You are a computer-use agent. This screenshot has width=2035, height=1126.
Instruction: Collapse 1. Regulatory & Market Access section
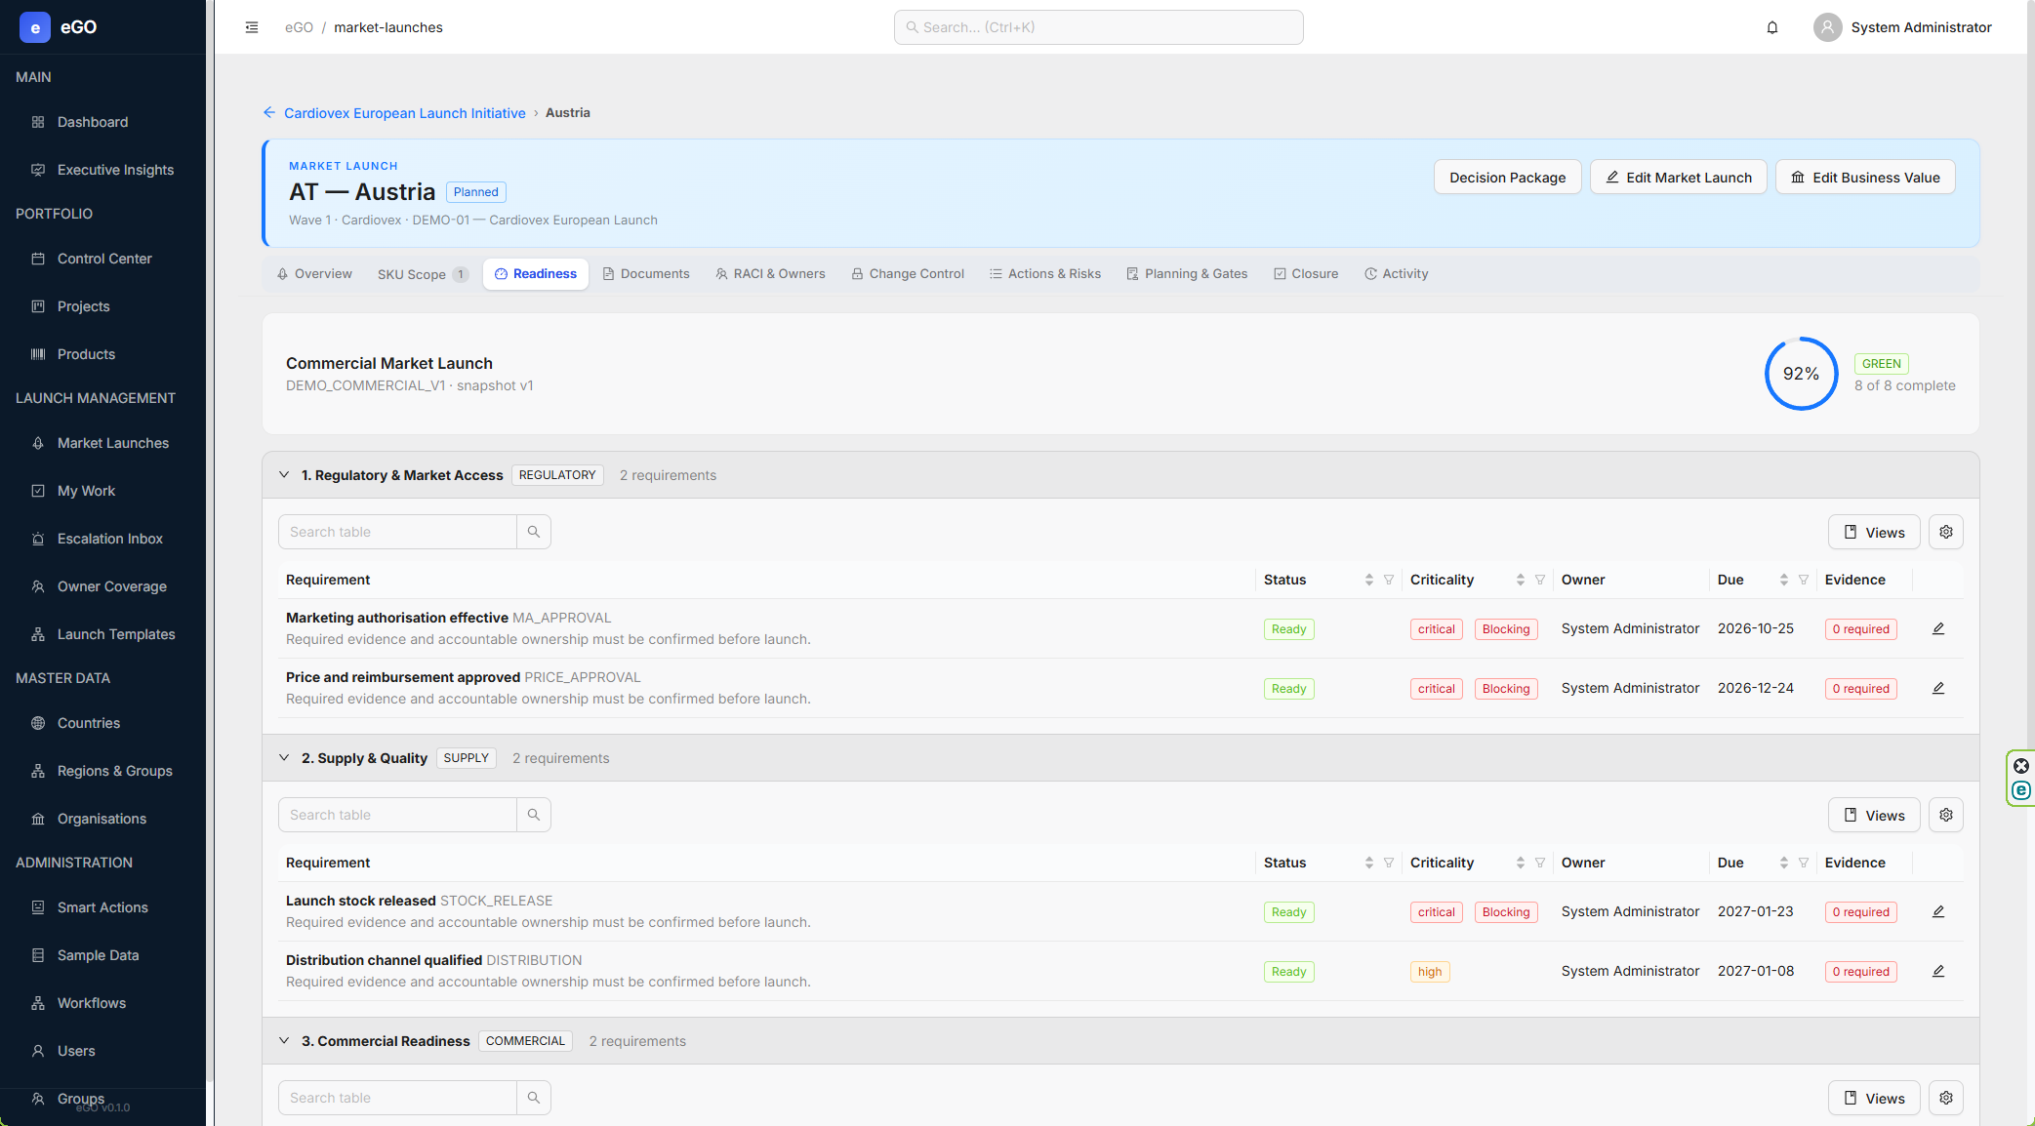pos(284,475)
